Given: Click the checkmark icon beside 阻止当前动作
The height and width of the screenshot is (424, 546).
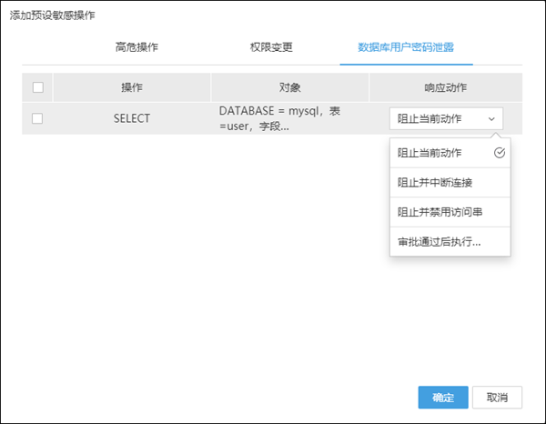Looking at the screenshot, I should point(499,153).
